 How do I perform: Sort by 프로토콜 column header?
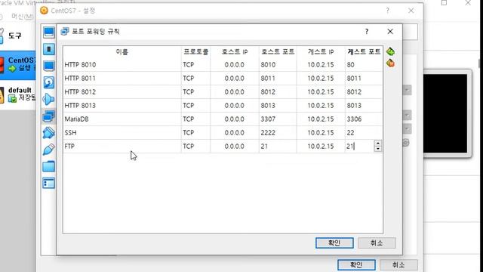(x=196, y=52)
